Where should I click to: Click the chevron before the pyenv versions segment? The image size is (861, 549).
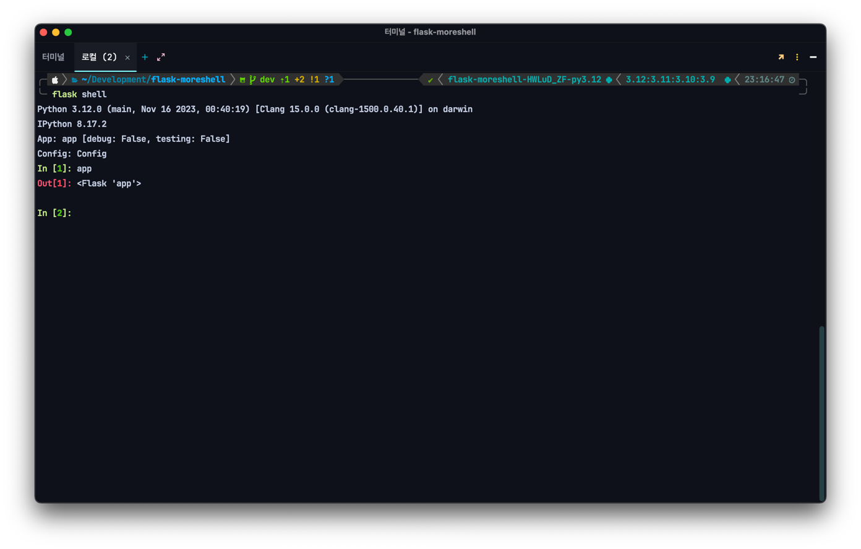[x=617, y=79]
